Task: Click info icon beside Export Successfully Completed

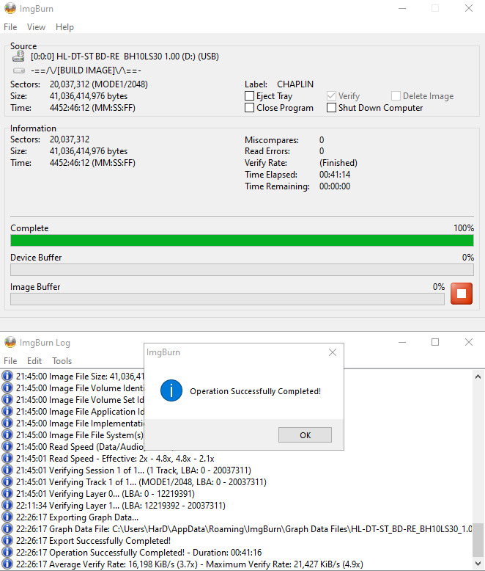Action: 7,540
